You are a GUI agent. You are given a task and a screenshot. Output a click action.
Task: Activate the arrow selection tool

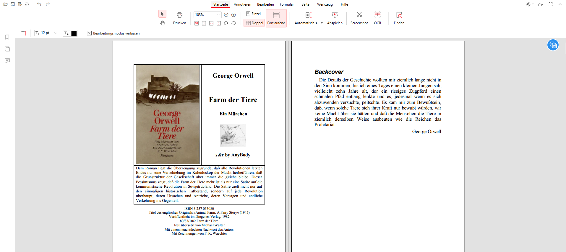pyautogui.click(x=162, y=14)
